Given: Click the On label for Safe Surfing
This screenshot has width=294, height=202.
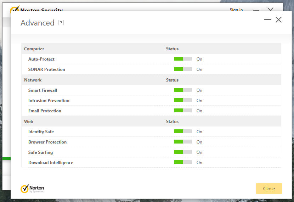Looking at the screenshot, I should point(199,152).
